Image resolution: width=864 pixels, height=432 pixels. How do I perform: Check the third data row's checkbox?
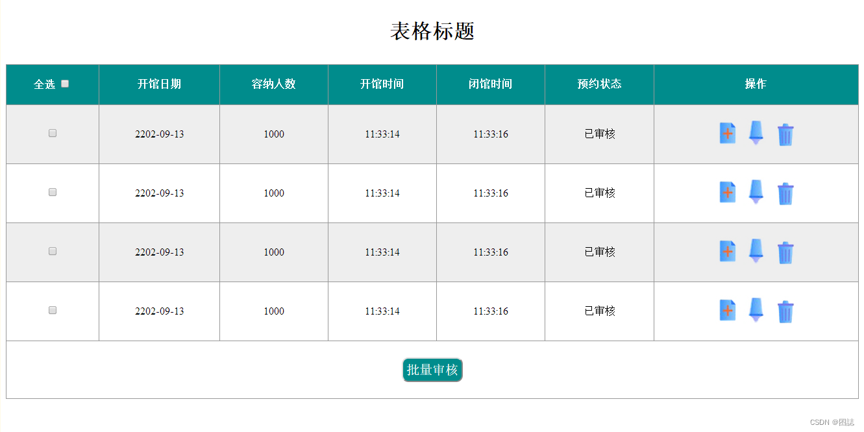53,251
